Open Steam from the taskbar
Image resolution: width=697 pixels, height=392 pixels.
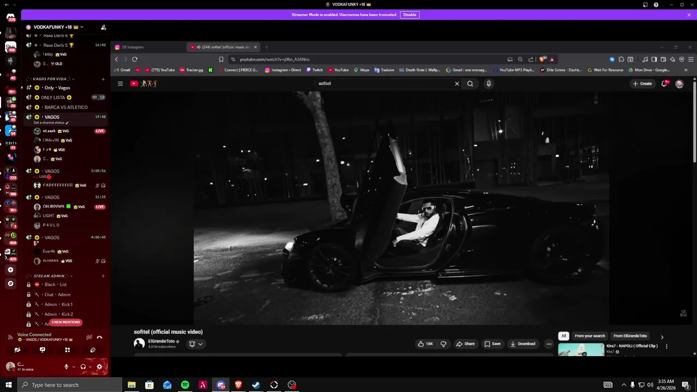(x=256, y=385)
